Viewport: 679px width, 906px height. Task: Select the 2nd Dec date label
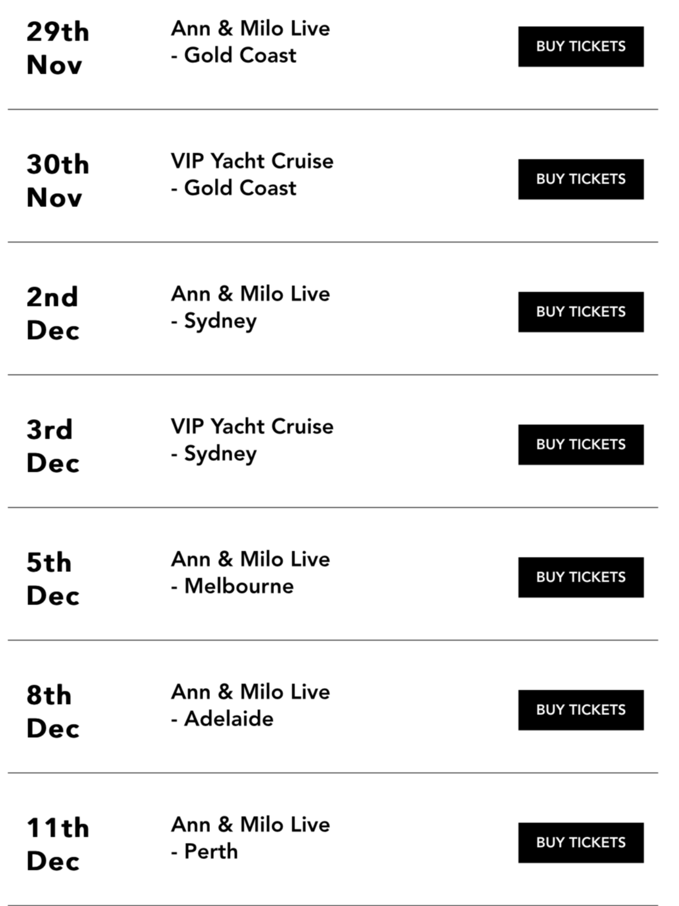click(x=53, y=314)
